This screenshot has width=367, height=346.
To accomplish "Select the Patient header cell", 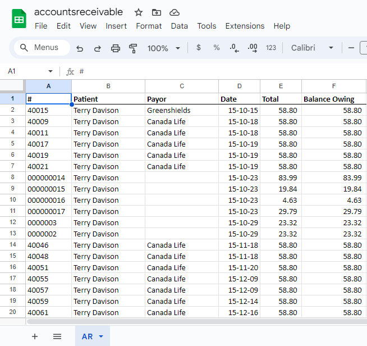I will tap(108, 99).
